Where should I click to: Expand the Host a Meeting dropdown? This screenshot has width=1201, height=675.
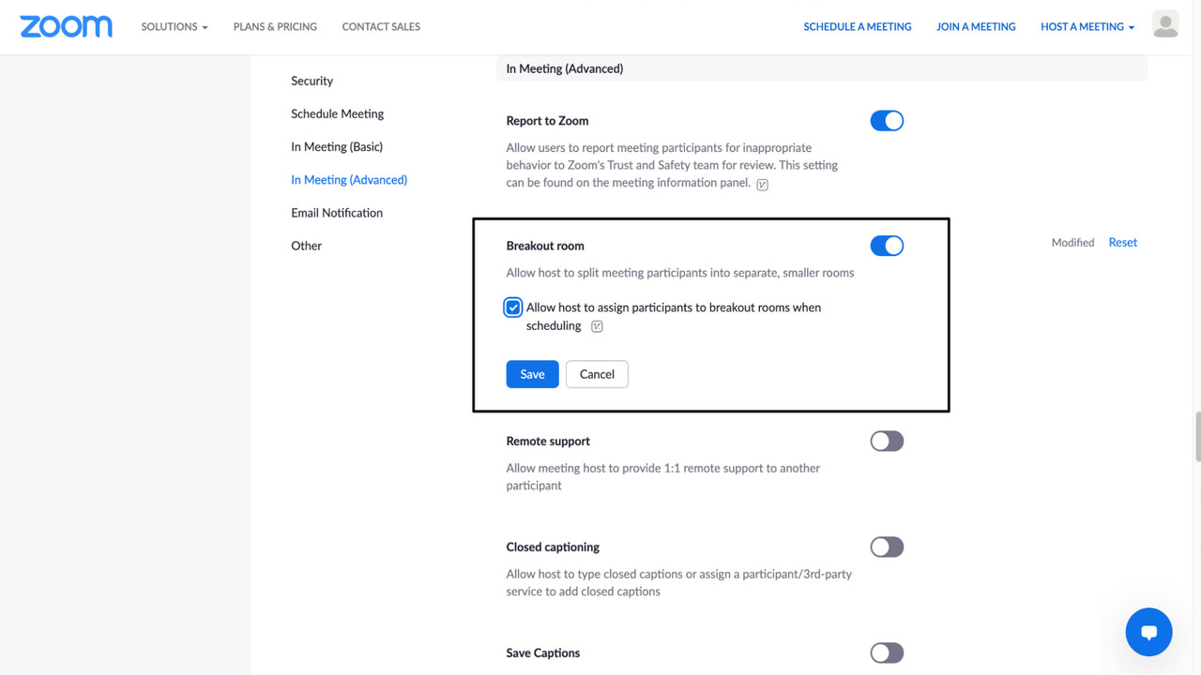pyautogui.click(x=1087, y=27)
